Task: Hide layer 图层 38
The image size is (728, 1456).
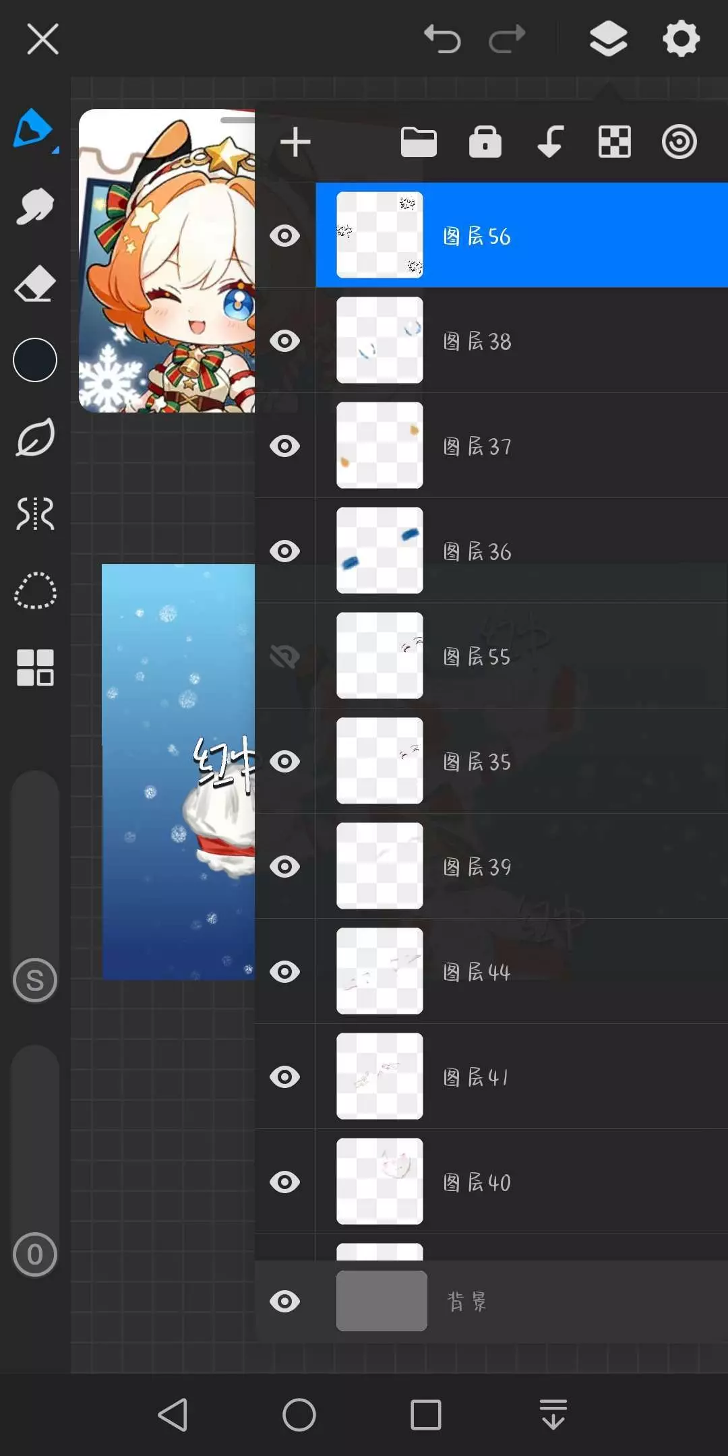Action: pyautogui.click(x=284, y=341)
